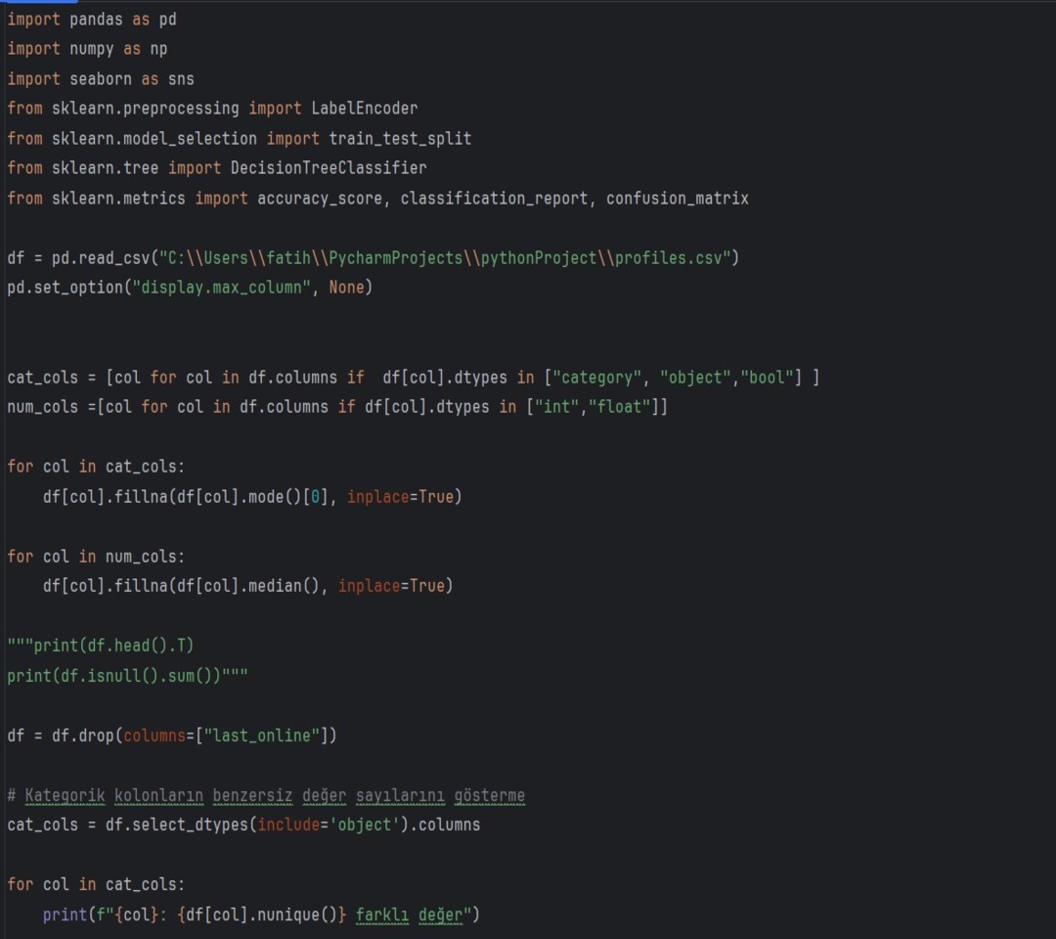
Task: Click confusion_matrix in the metrics import
Action: (x=677, y=199)
